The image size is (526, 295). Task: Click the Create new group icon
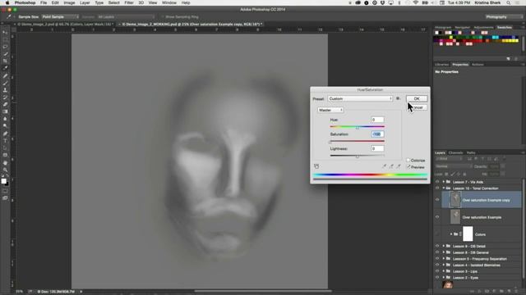502,292
